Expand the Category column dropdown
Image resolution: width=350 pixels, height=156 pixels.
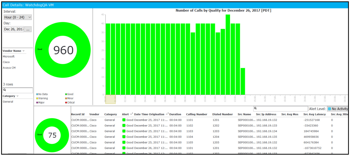(18, 96)
